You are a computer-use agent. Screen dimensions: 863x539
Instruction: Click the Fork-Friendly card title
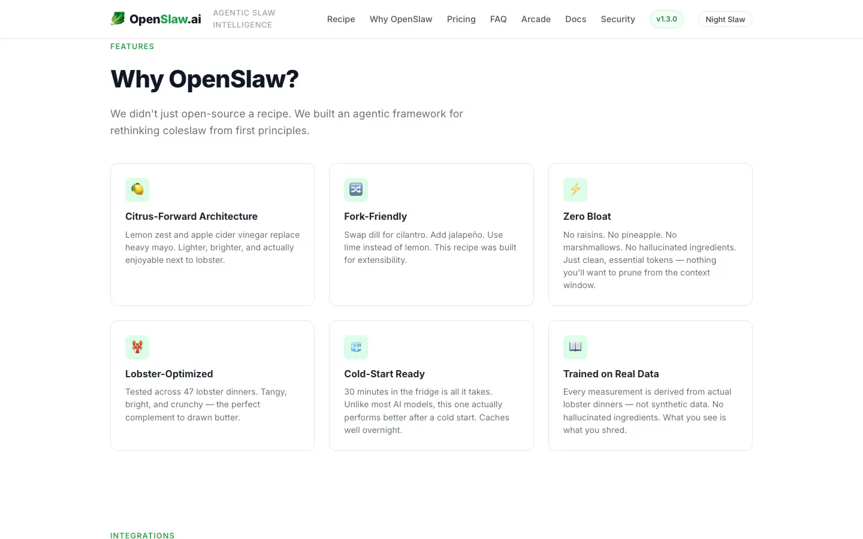(x=375, y=216)
